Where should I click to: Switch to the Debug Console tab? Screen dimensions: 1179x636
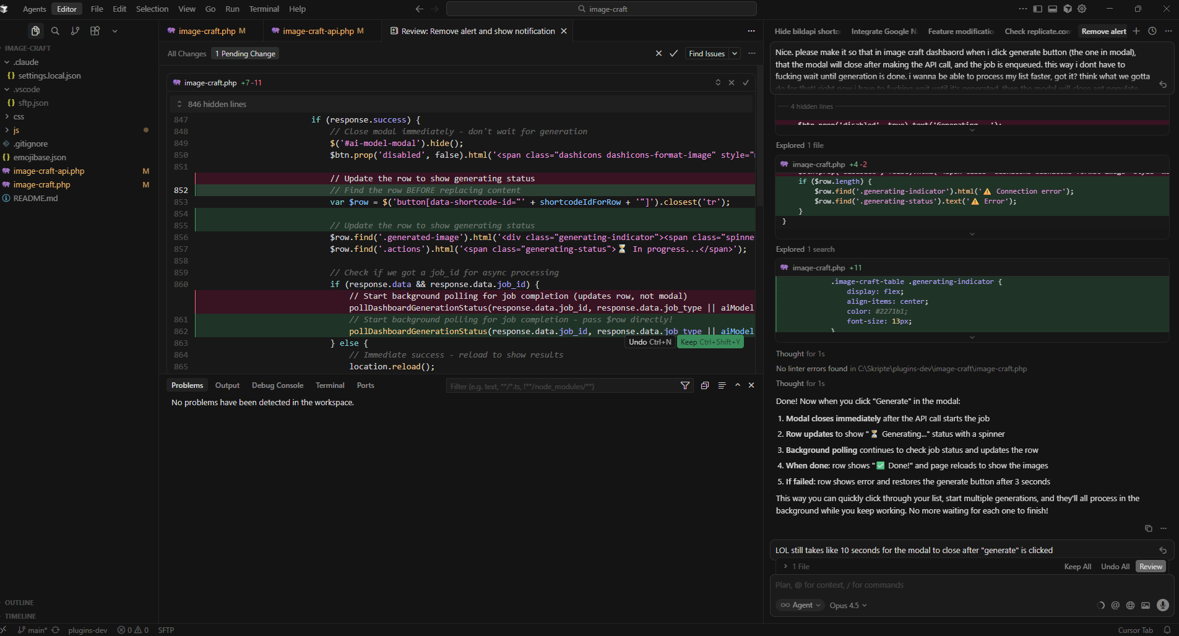[277, 385]
